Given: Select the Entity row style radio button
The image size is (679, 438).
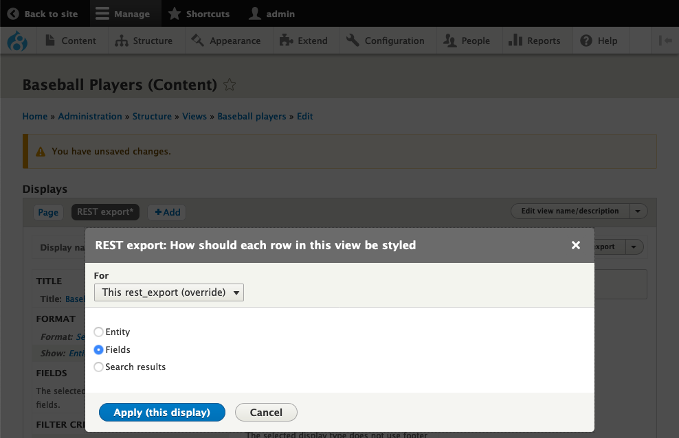Looking at the screenshot, I should (98, 332).
